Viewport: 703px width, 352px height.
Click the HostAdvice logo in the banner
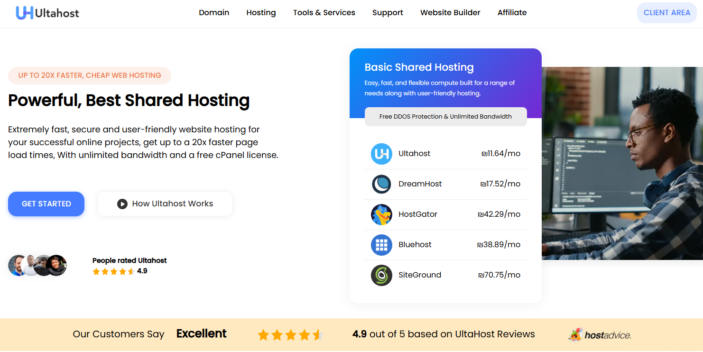coord(600,334)
